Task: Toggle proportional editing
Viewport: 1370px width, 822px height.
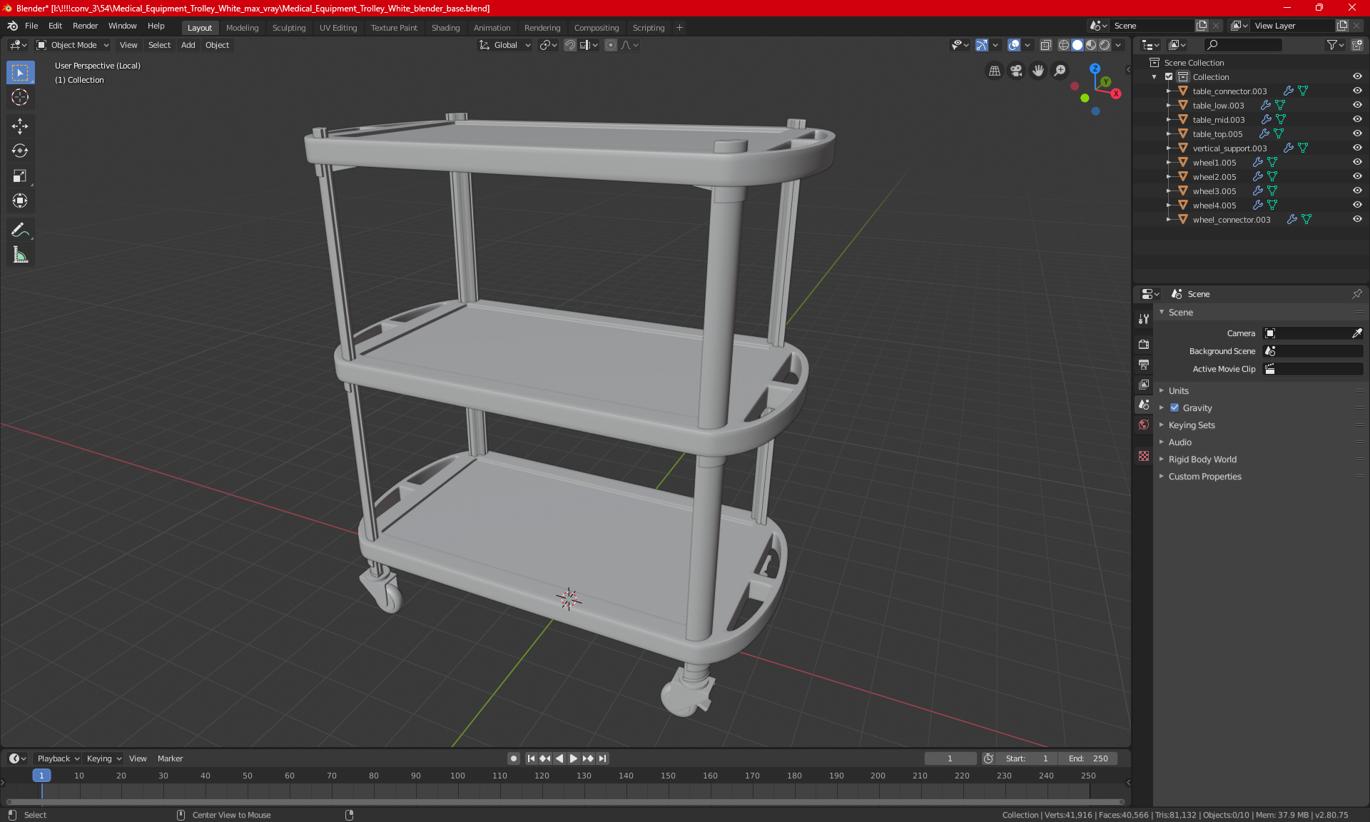Action: click(611, 45)
